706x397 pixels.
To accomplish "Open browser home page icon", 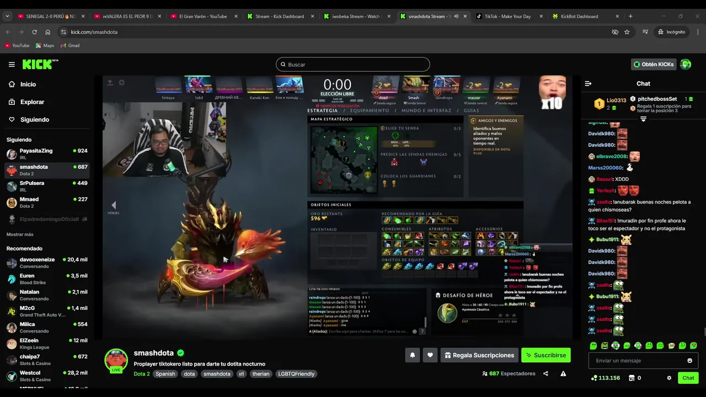I will point(47,32).
